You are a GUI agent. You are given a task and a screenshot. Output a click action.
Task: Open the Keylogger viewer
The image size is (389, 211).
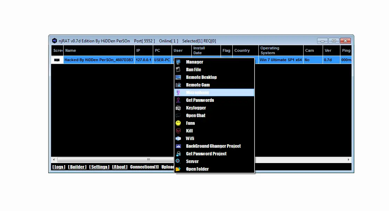(x=196, y=108)
